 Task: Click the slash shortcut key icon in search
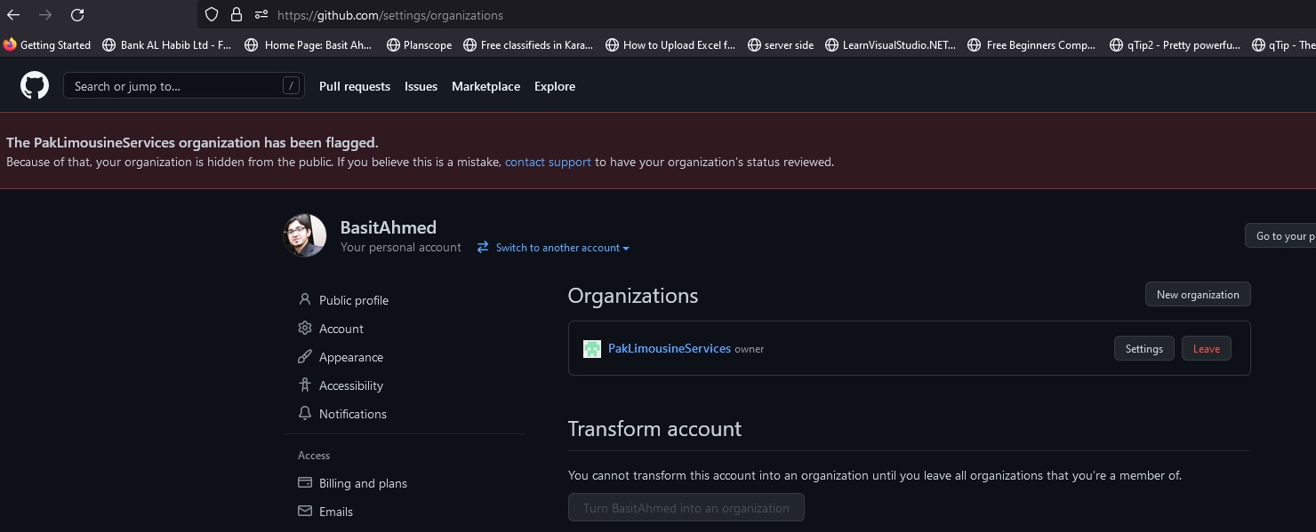(x=291, y=86)
